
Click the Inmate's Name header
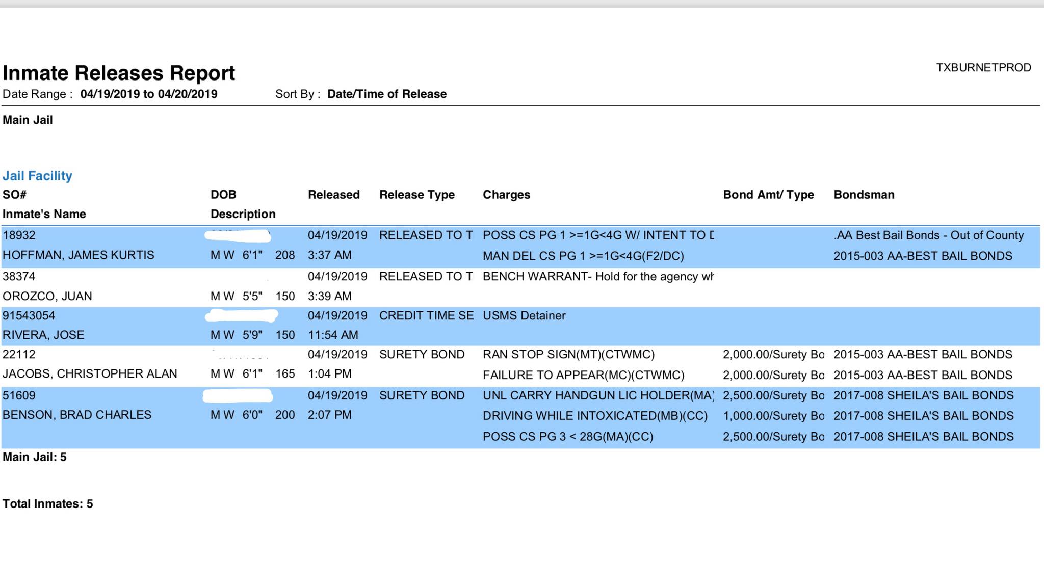(x=44, y=214)
